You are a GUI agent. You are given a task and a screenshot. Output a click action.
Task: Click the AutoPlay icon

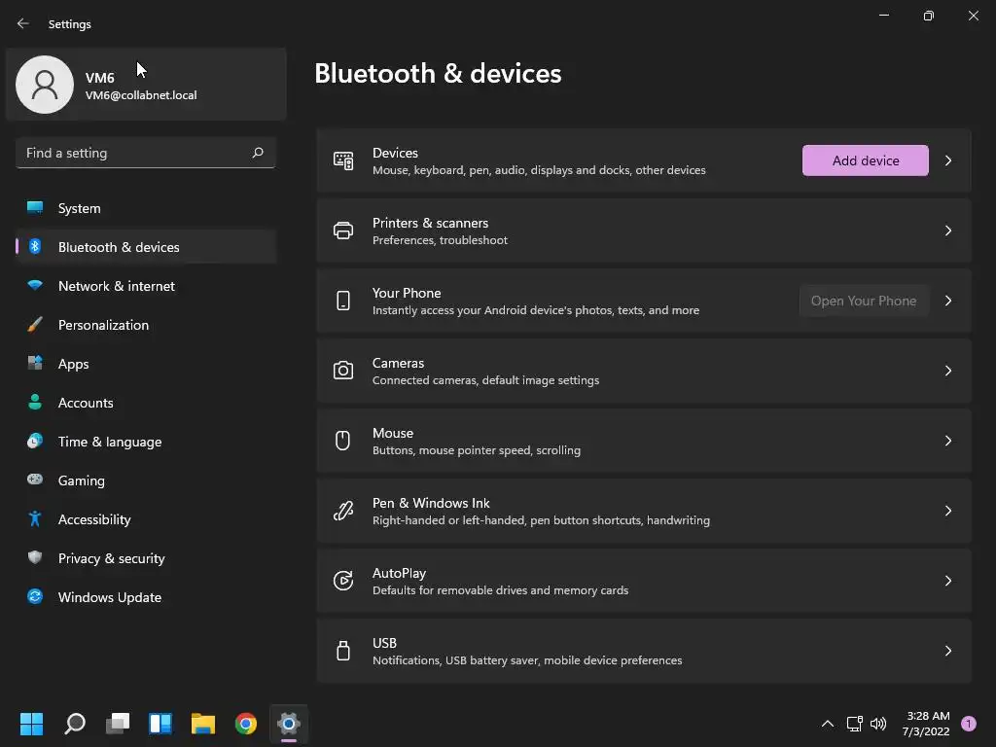[x=343, y=581]
